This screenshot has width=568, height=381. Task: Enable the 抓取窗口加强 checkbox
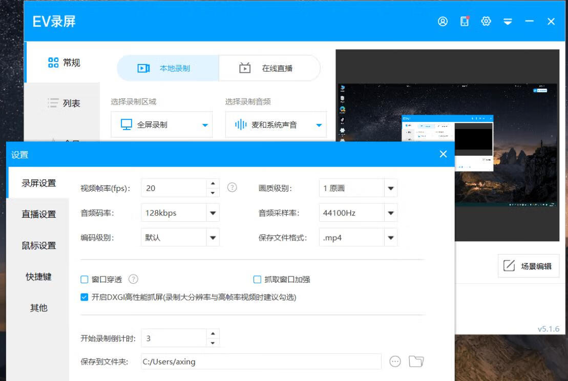pyautogui.click(x=256, y=278)
